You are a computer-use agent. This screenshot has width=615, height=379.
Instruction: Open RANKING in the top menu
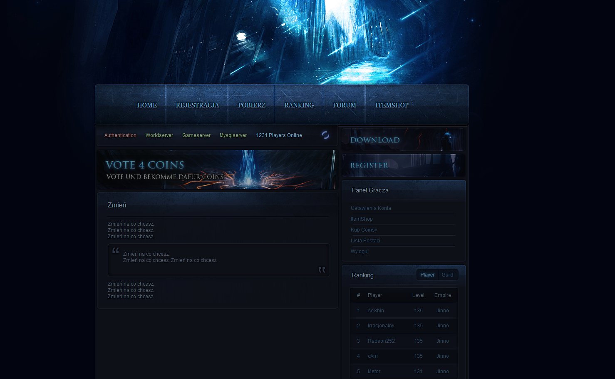(299, 105)
